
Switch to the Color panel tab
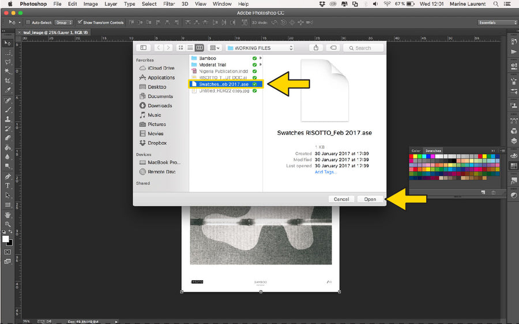click(415, 150)
